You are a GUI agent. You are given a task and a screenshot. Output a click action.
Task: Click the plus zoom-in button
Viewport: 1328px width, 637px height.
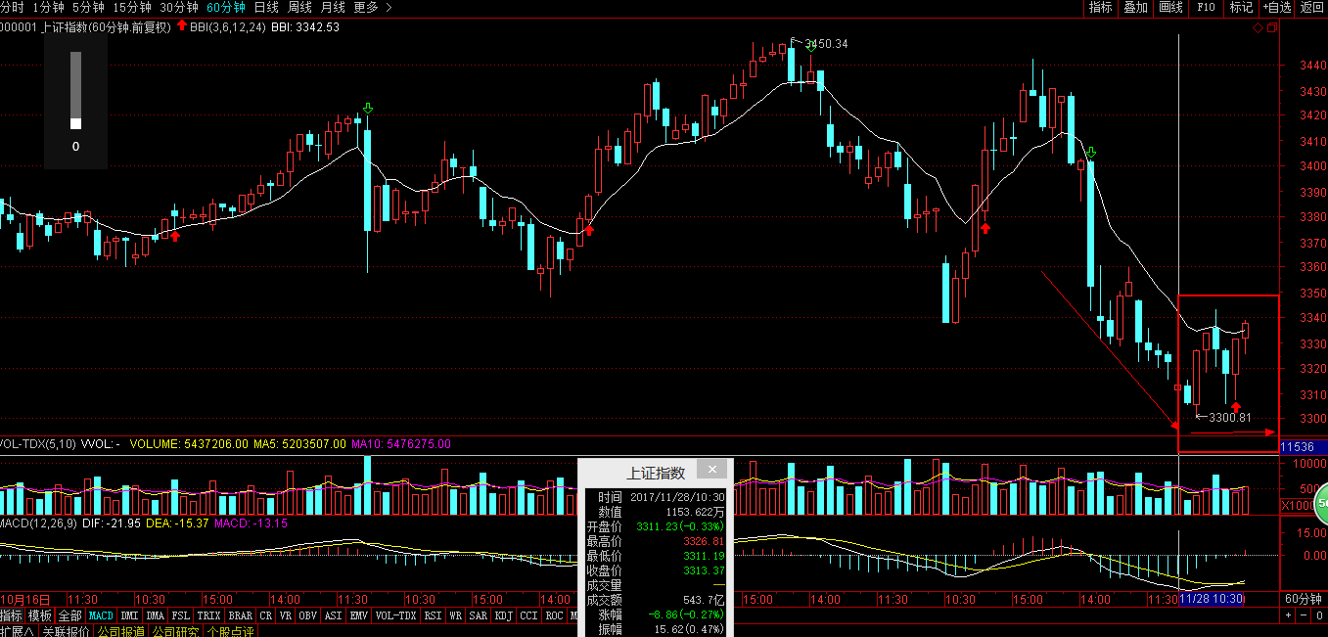pos(1289,615)
